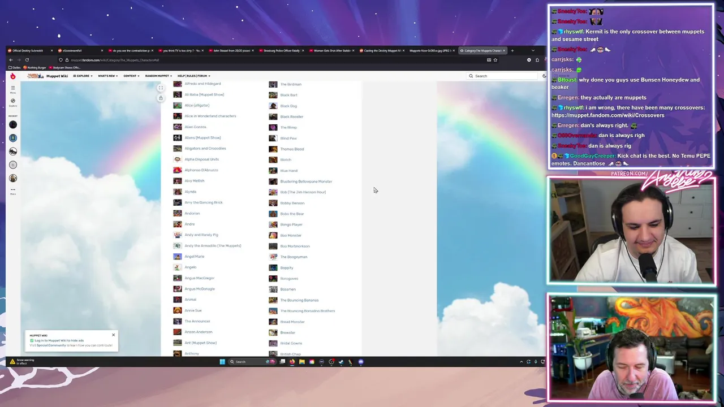Open the Bodycam Shows Offic... bookmark
724x407 pixels.
[x=65, y=67]
